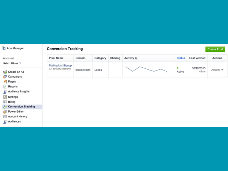Select Settings in the sidebar
This screenshot has height=171, width=228.
click(13, 97)
